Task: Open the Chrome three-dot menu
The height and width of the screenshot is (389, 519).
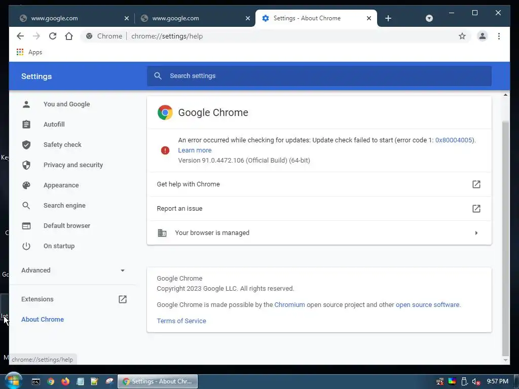Action: click(x=499, y=36)
